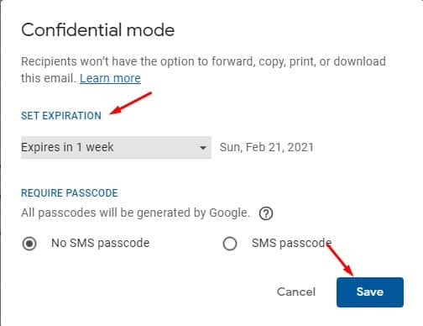Click the REQUIRE PASSCODE section heading
This screenshot has width=423, height=326.
tap(70, 193)
